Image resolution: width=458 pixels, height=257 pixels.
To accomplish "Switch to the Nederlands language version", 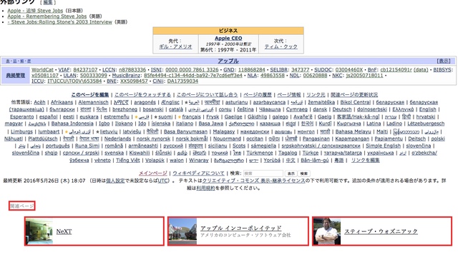I will [117, 138].
